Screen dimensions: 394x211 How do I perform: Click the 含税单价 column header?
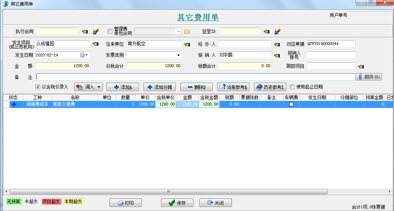pyautogui.click(x=165, y=98)
